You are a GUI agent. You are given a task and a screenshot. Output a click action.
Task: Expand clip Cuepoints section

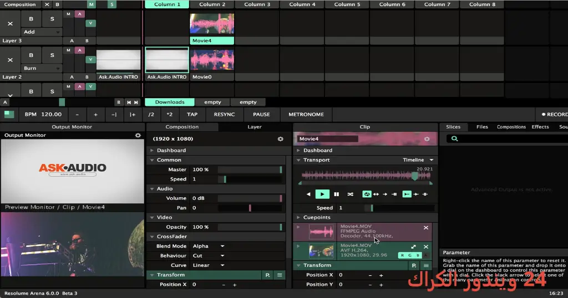coord(298,217)
